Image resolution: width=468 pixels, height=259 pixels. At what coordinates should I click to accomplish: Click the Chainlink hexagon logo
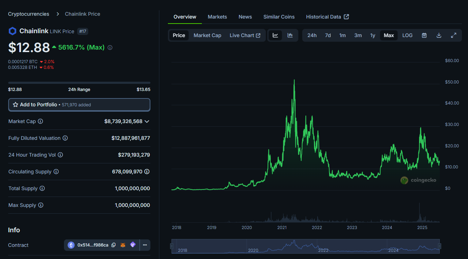point(13,31)
